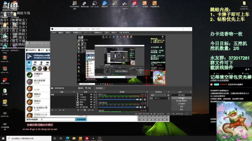252x141 pixels.
Task: Add a new source with the plus button
Action: (x=78, y=110)
